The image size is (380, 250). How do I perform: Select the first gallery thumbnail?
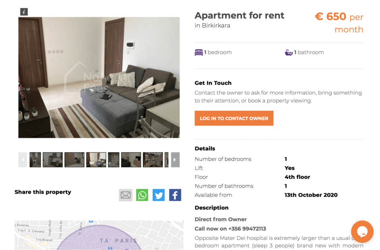(x=35, y=160)
